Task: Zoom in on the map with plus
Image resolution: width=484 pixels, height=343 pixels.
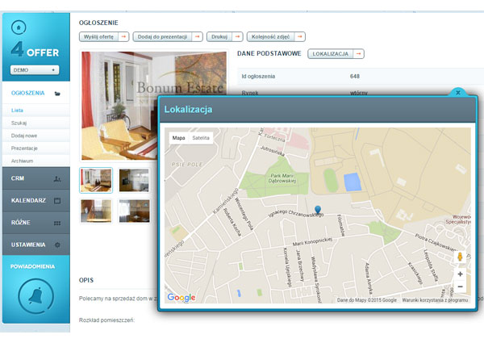Action: [x=460, y=274]
